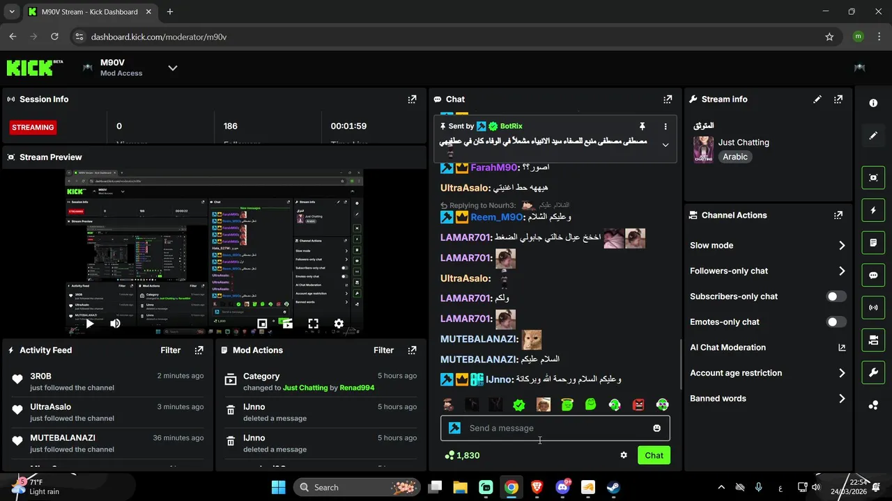This screenshot has width=892, height=501.
Task: Enable Emotes-only chat toggle
Action: tap(836, 322)
